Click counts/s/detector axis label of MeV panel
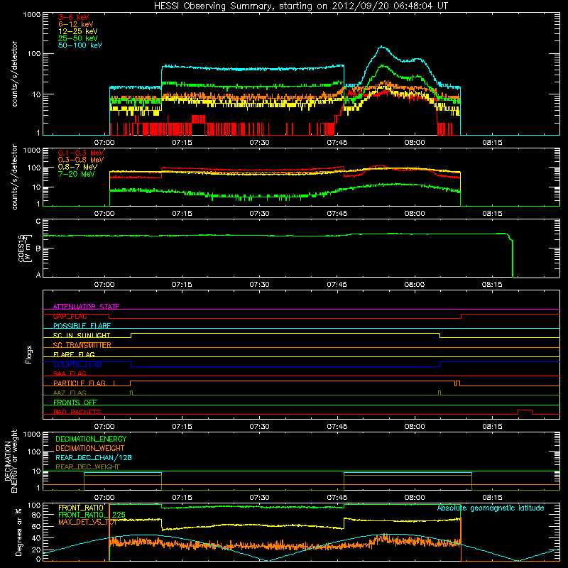 [x=14, y=177]
